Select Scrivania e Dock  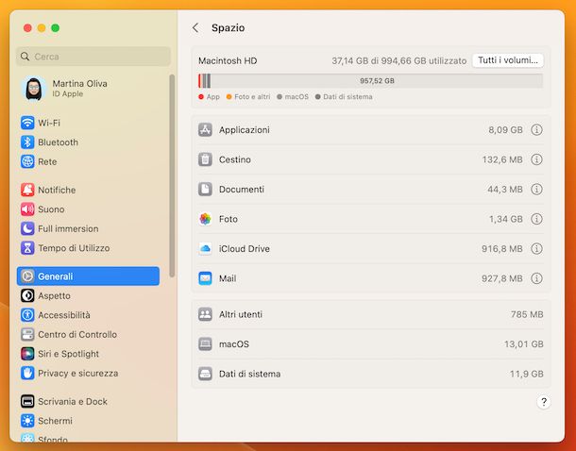click(x=88, y=402)
